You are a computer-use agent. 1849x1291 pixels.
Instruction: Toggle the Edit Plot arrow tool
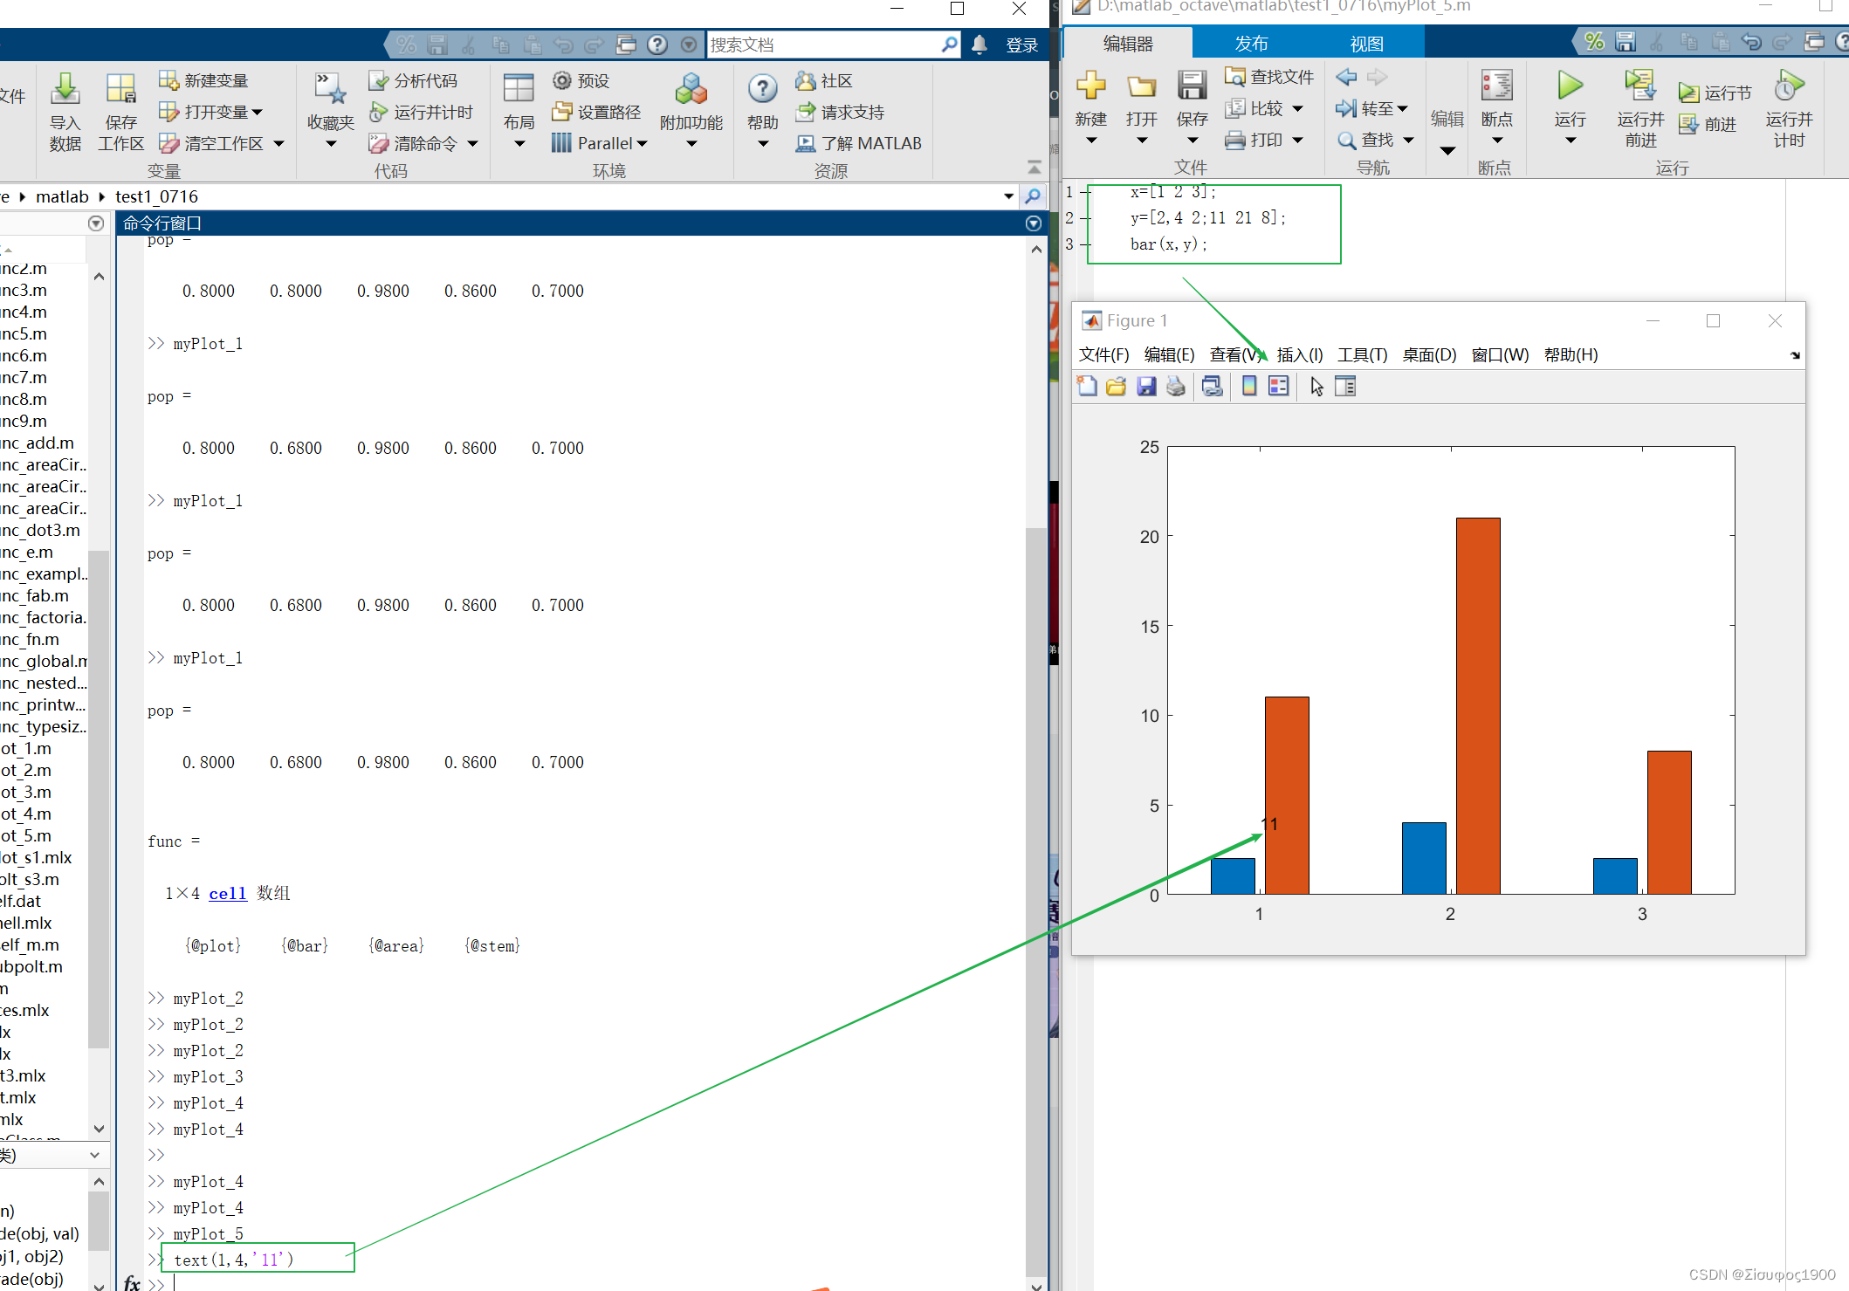1316,387
